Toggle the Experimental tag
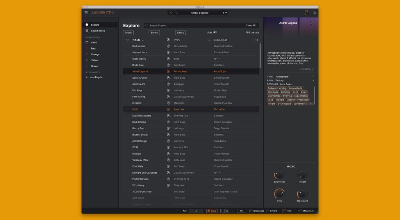Image resolution: width=400 pixels, height=220 pixels. pos(301,96)
